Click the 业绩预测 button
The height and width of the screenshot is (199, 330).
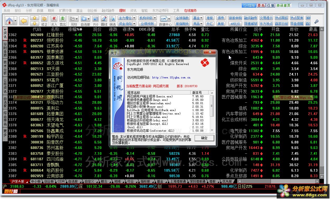coord(147,24)
